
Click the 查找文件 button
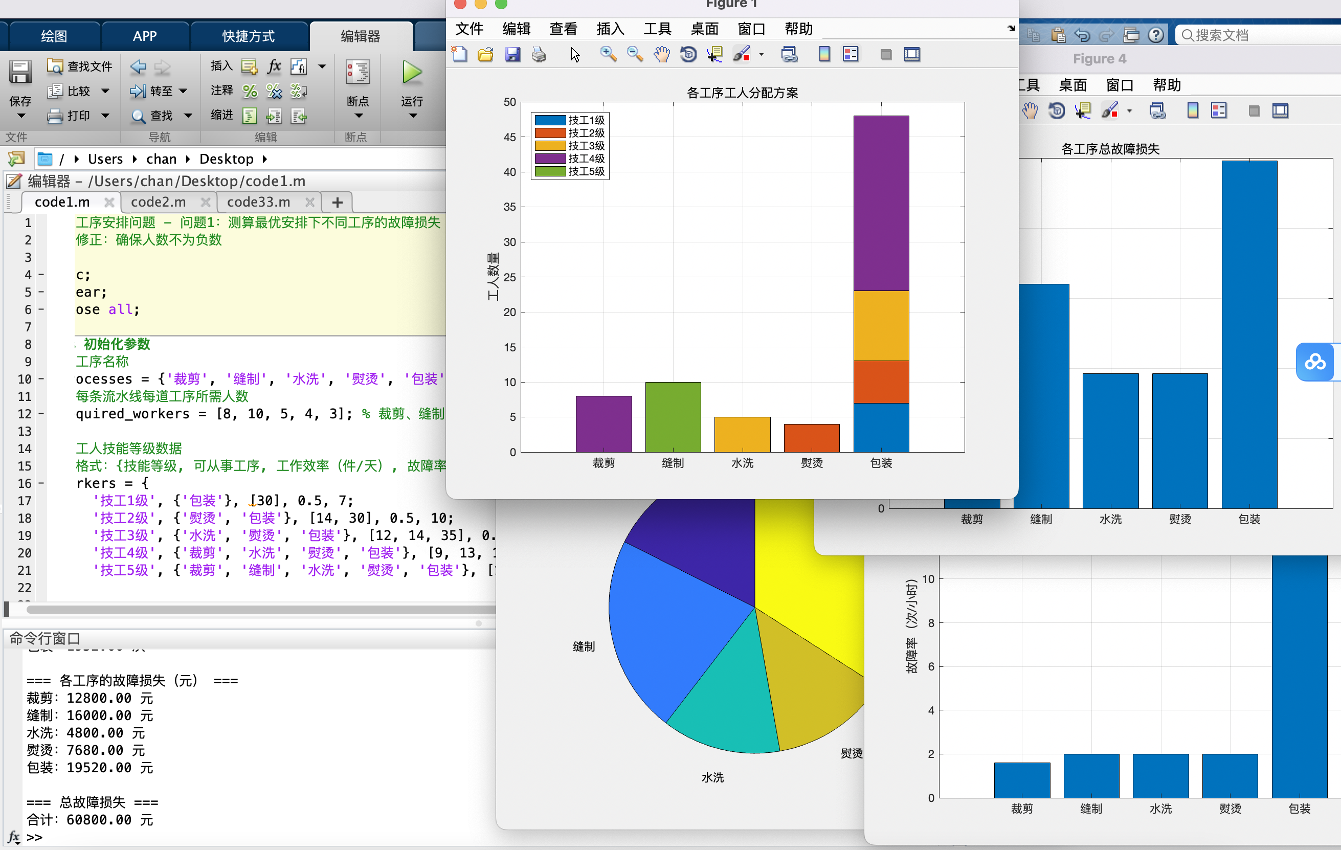point(80,66)
